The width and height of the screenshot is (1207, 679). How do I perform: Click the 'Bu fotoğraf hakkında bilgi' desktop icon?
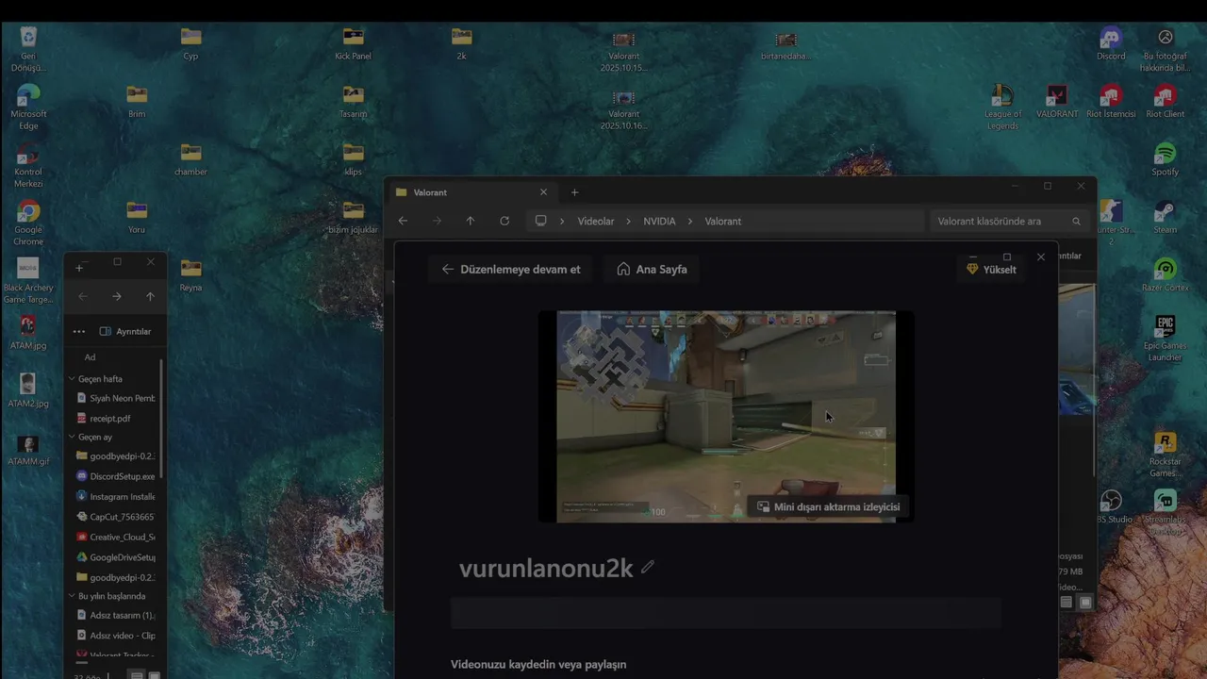click(x=1166, y=49)
